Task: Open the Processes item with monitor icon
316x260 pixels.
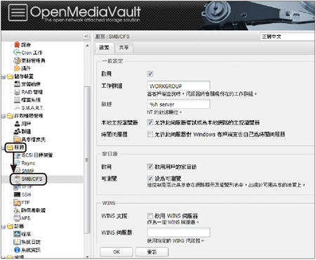Action: point(22,234)
